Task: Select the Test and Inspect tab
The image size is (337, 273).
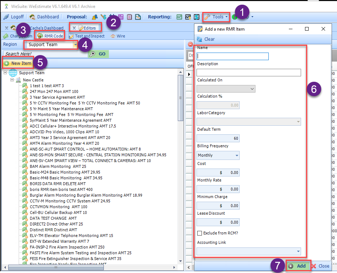Action: click(87, 36)
